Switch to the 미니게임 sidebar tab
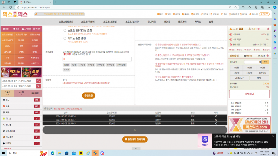The image size is (278, 156). (x=35, y=93)
